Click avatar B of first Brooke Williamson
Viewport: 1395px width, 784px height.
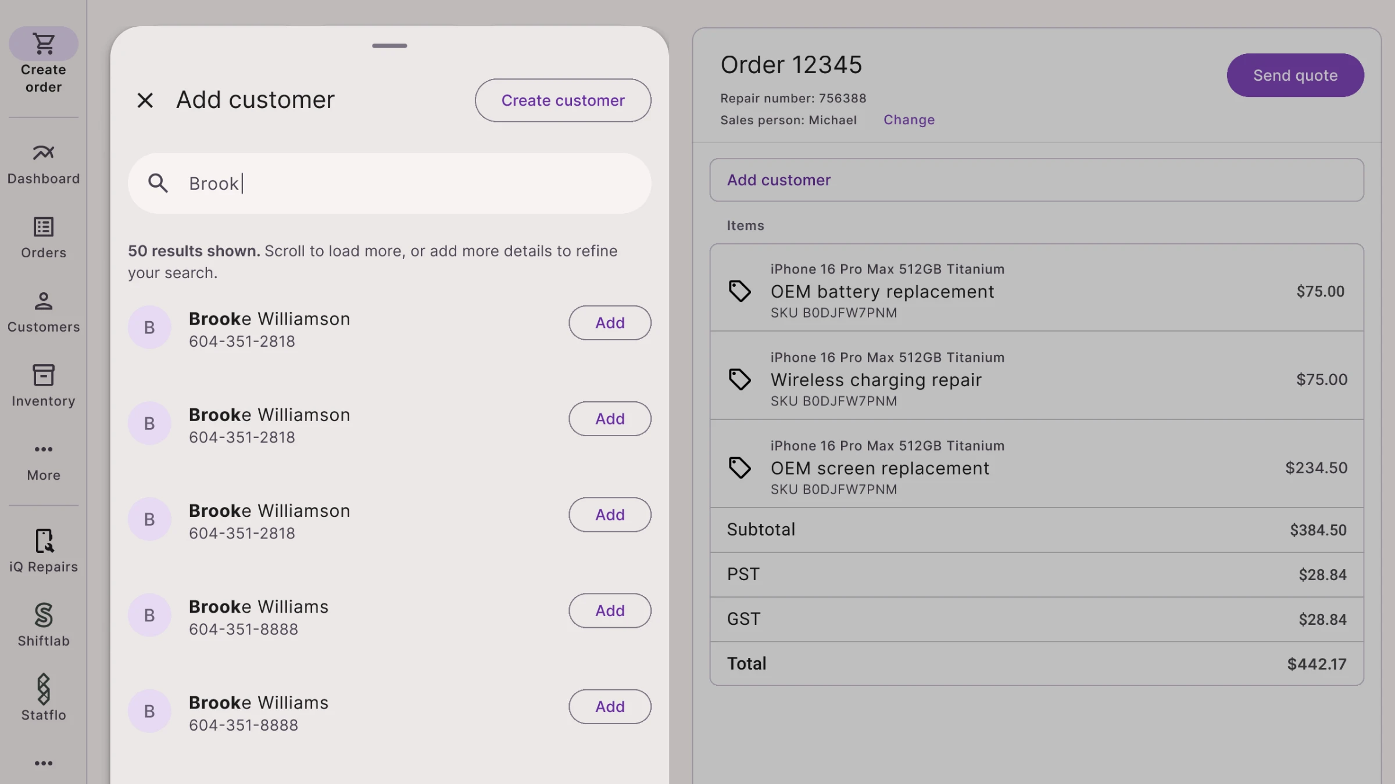pos(149,328)
